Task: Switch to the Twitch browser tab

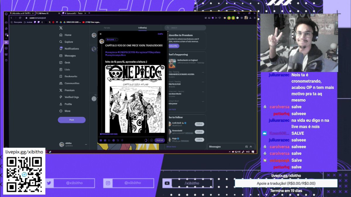Action: coord(74,13)
